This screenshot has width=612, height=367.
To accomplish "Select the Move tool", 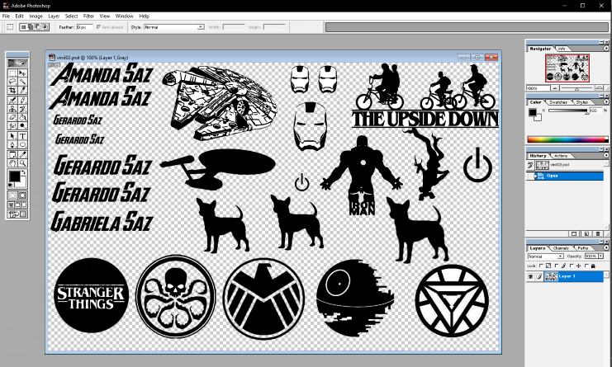I will coord(22,73).
